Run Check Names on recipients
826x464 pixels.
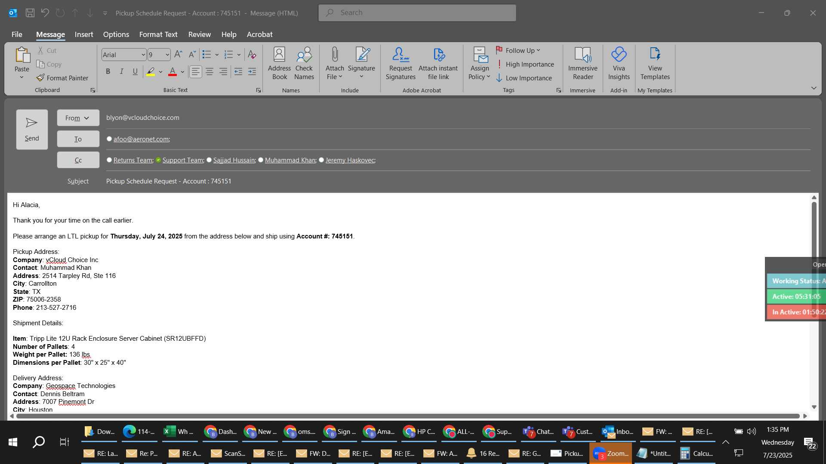pyautogui.click(x=304, y=64)
